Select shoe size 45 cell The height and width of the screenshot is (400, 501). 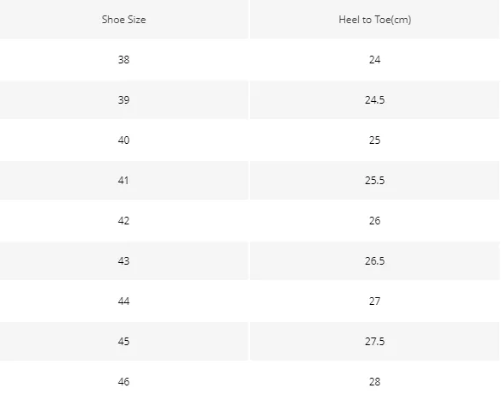[124, 342]
